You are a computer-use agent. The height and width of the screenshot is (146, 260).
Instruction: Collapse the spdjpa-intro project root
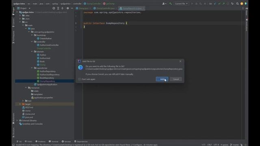[x=17, y=12]
